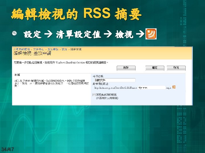The width and height of the screenshot is (205, 153).
Task: Open the 公司內部網站 breadcrumb link
Action: pyautogui.click(x=22, y=49)
